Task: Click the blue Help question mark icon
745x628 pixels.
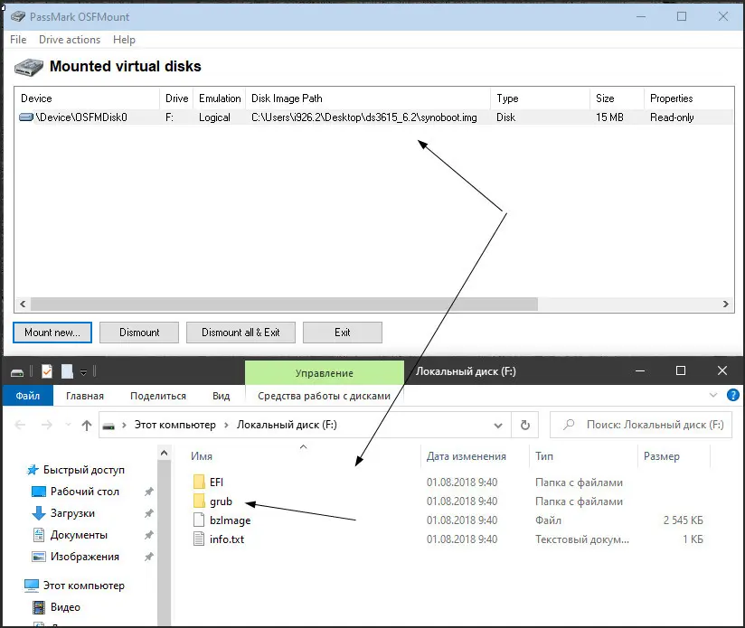Action: pos(733,395)
